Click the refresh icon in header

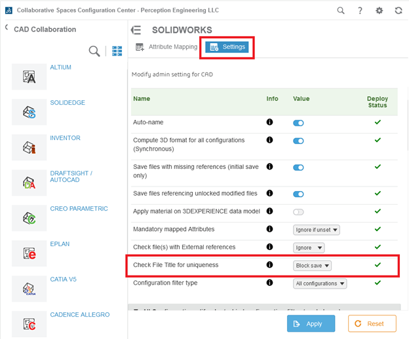pos(399,10)
